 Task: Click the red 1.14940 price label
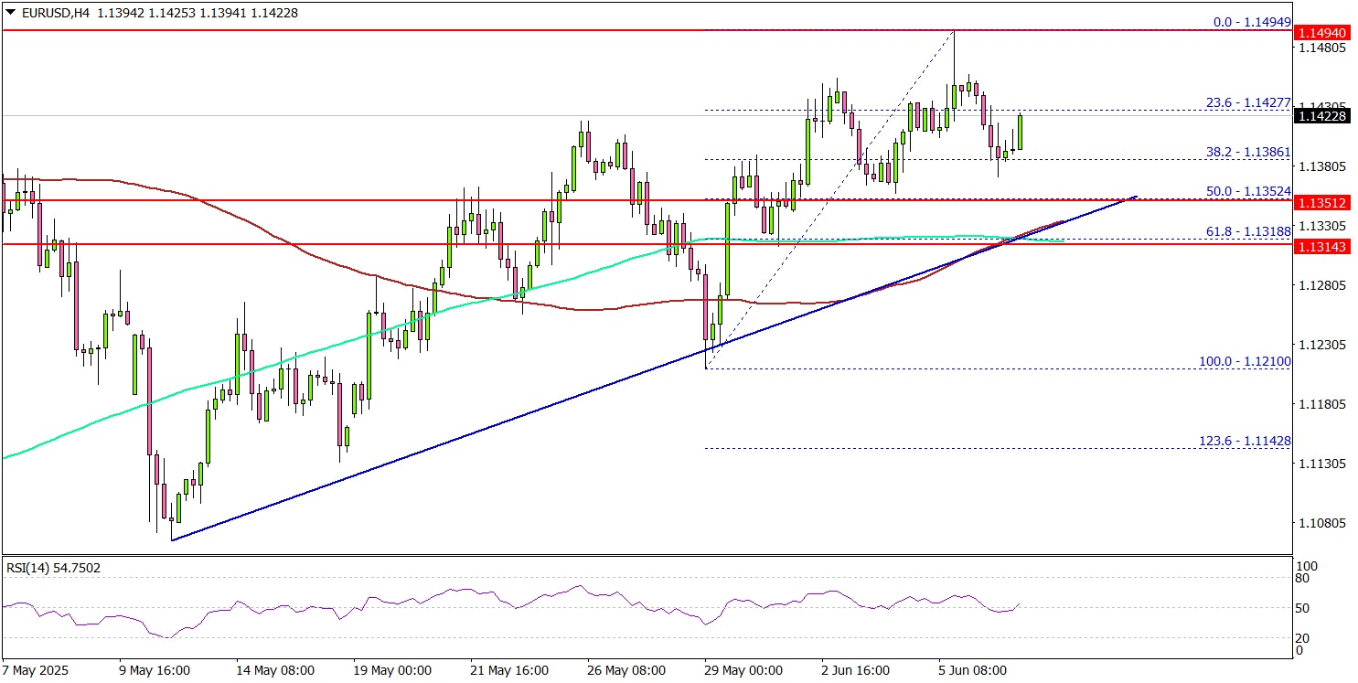point(1322,32)
